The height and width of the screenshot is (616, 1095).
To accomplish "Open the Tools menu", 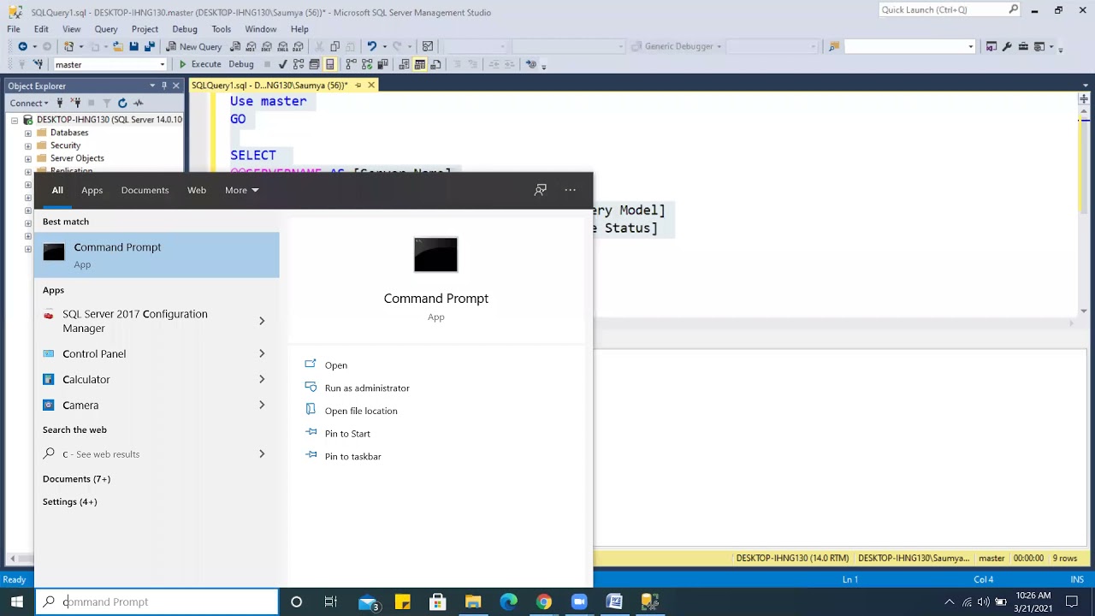I will [222, 29].
